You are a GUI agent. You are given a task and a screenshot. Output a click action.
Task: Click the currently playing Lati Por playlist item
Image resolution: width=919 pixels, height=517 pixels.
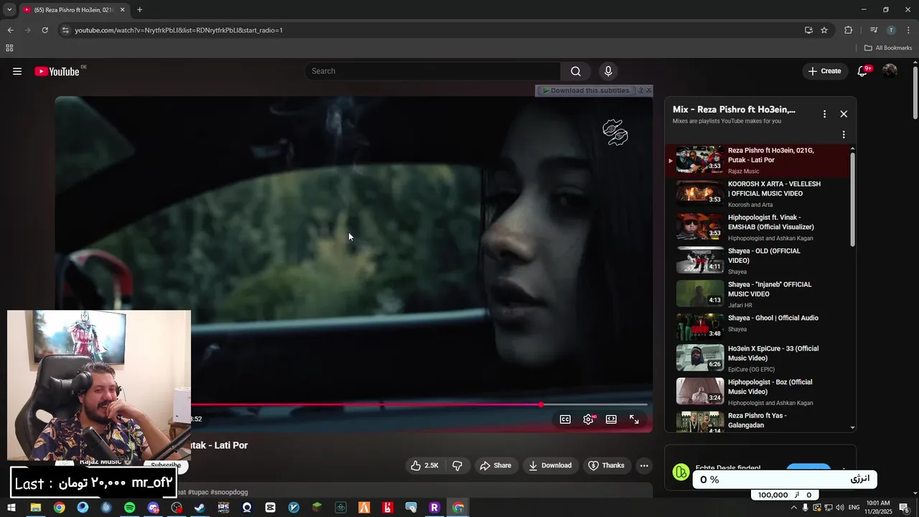pyautogui.click(x=757, y=161)
